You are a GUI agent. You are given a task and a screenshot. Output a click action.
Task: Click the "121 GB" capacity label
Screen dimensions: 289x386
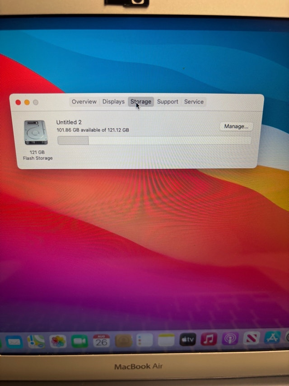pos(37,152)
